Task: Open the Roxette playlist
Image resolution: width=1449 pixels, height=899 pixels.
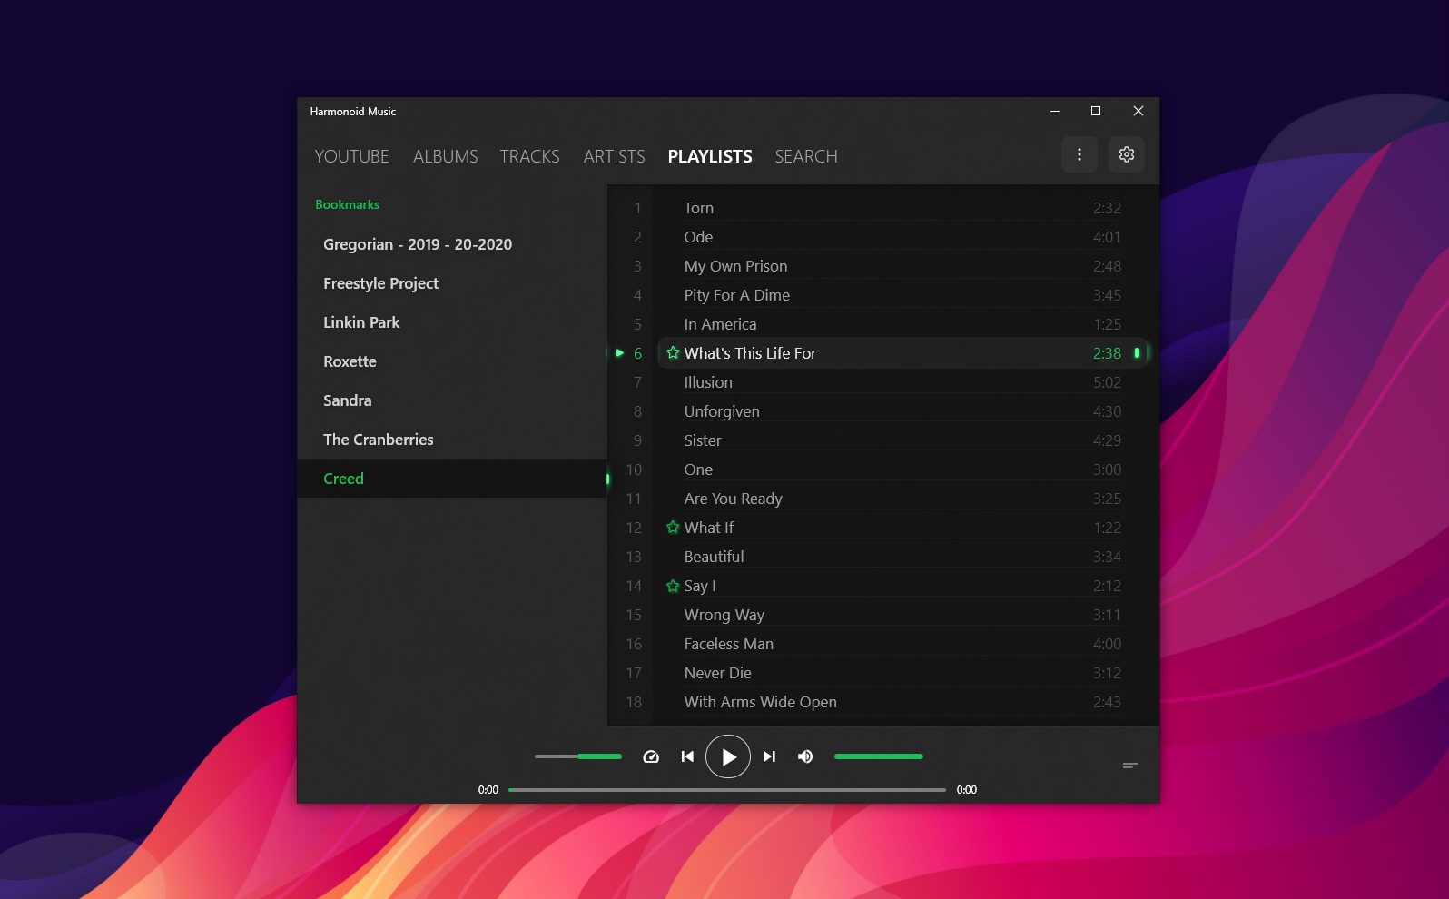Action: [x=451, y=361]
